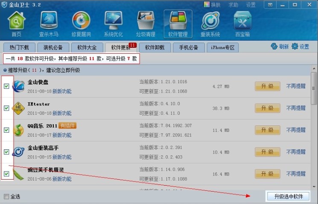318x204 pixels.
Task: Click 升级 button for IEtester
Action: [x=267, y=108]
